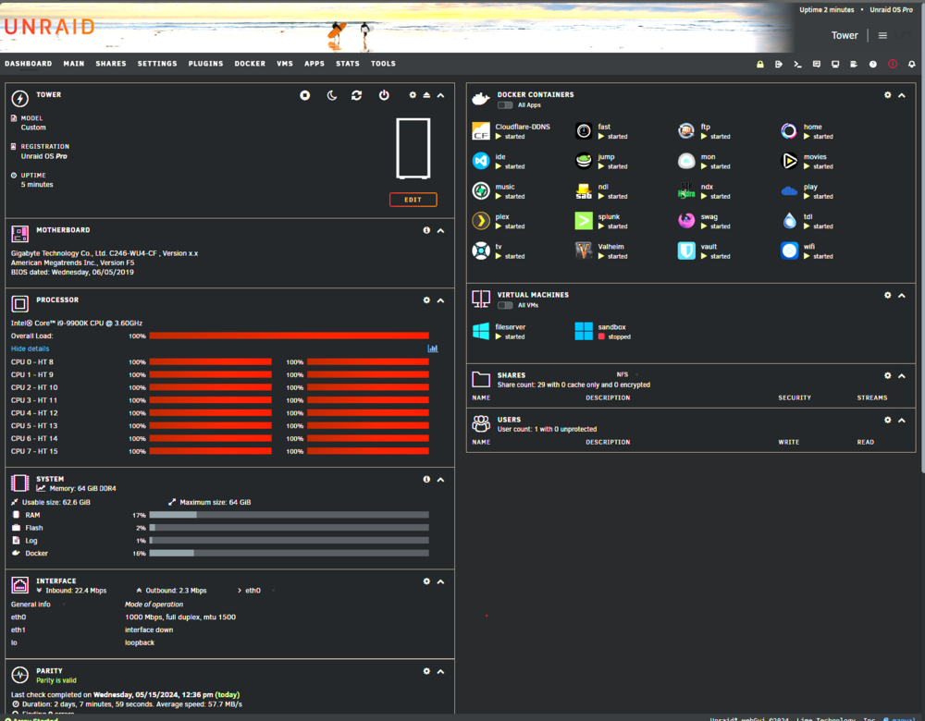
Task: Open the plex container icon
Action: pos(481,221)
